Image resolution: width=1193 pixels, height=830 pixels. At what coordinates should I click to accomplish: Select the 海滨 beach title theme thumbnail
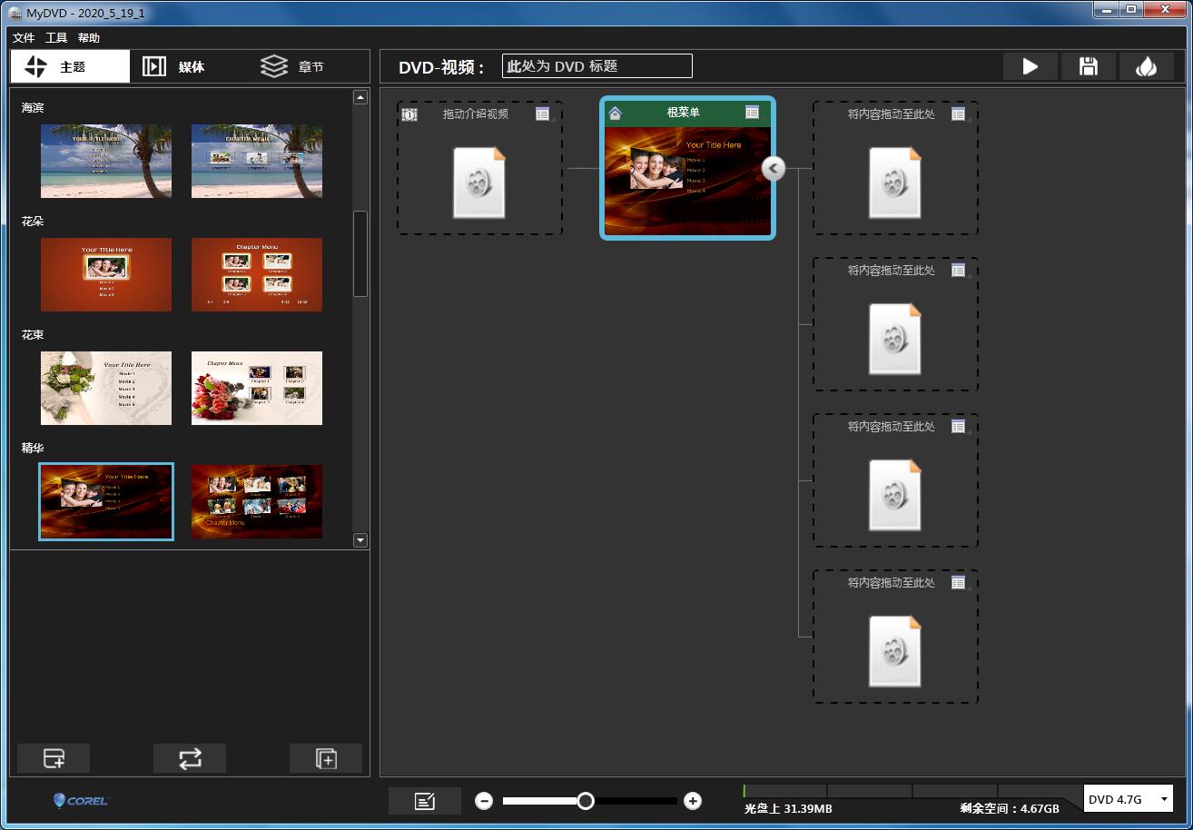click(106, 161)
